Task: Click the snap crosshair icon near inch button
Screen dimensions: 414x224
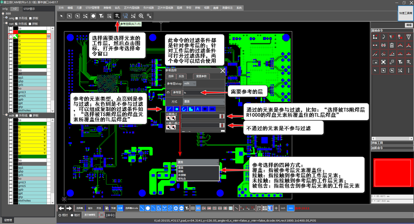Action: (276, 208)
